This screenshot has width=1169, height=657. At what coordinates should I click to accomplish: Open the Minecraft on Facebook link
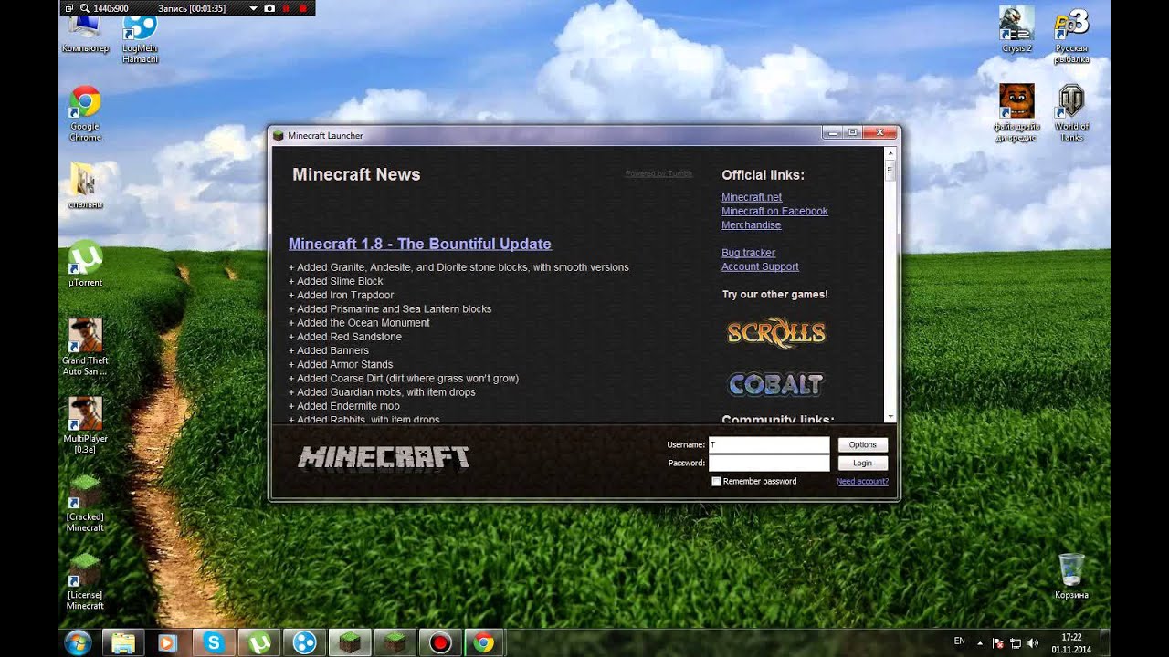point(774,211)
